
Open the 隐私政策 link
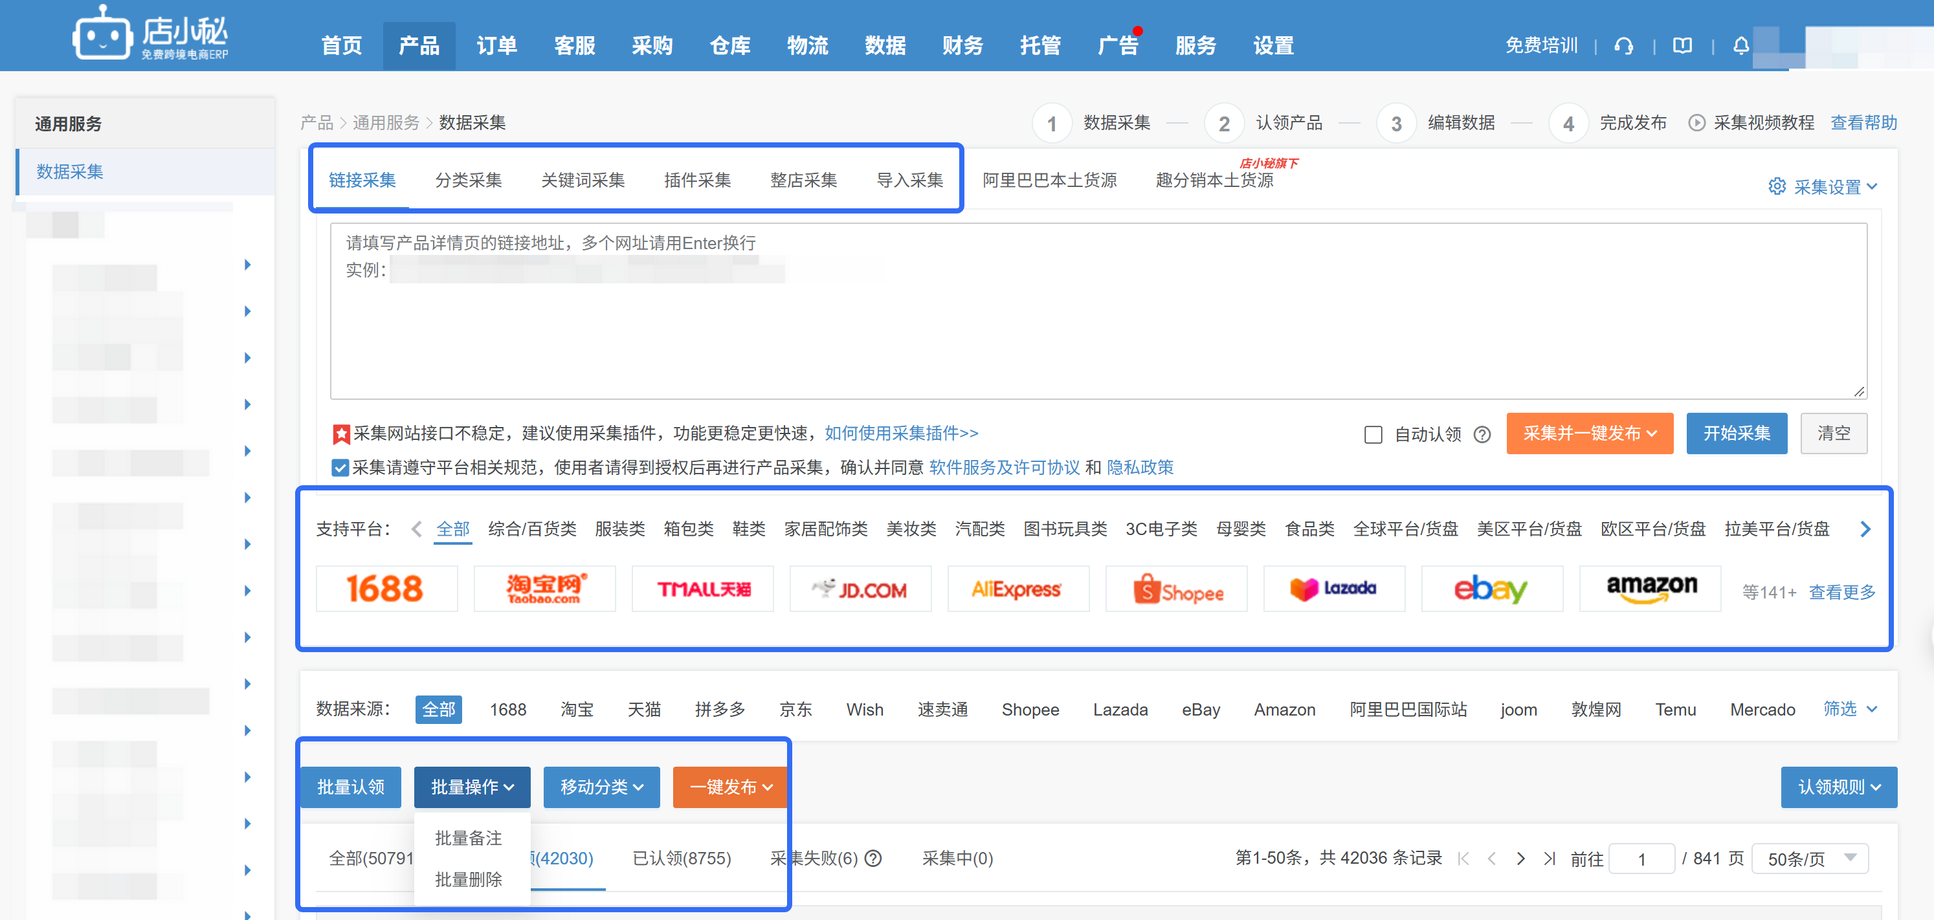1140,468
